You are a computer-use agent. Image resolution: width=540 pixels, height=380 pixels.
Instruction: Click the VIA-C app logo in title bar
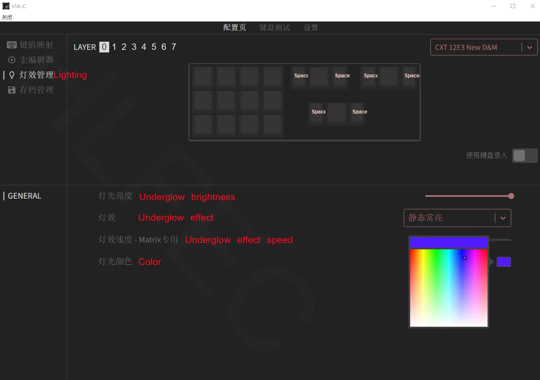(6, 6)
